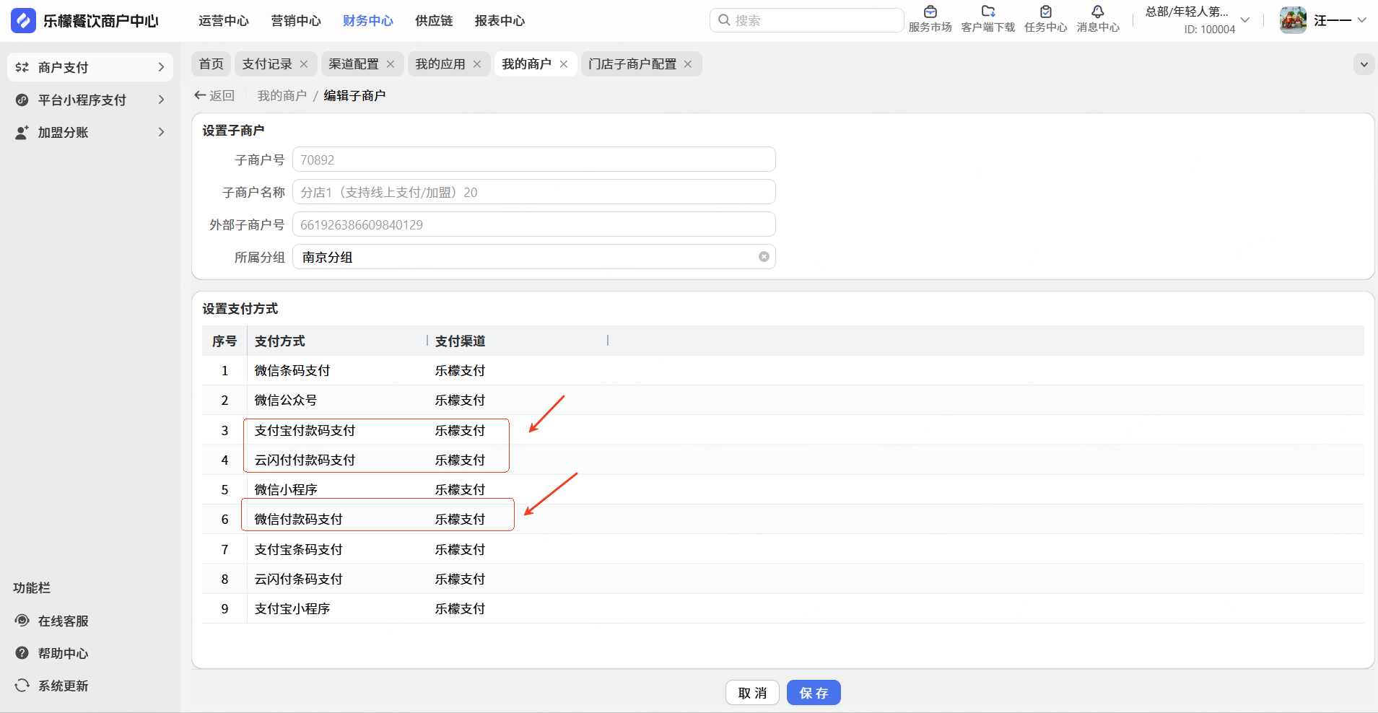Open the 任务中心 icon
Image resolution: width=1378 pixels, height=713 pixels.
click(1046, 12)
